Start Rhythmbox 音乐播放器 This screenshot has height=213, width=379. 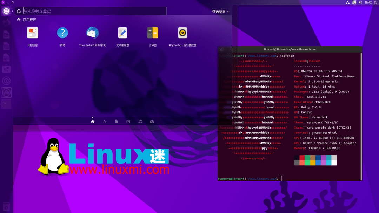(182, 33)
